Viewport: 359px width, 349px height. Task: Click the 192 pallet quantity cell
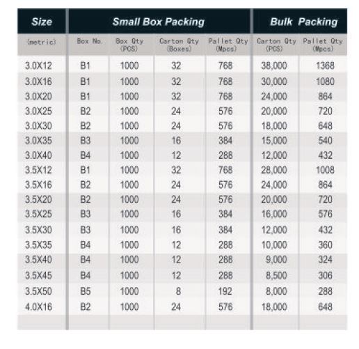click(x=225, y=291)
